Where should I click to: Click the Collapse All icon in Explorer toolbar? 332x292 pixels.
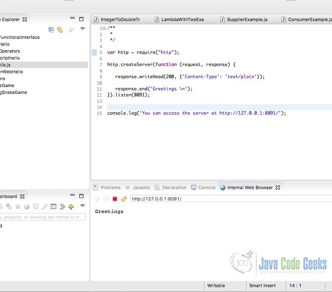pyautogui.click(x=51, y=29)
